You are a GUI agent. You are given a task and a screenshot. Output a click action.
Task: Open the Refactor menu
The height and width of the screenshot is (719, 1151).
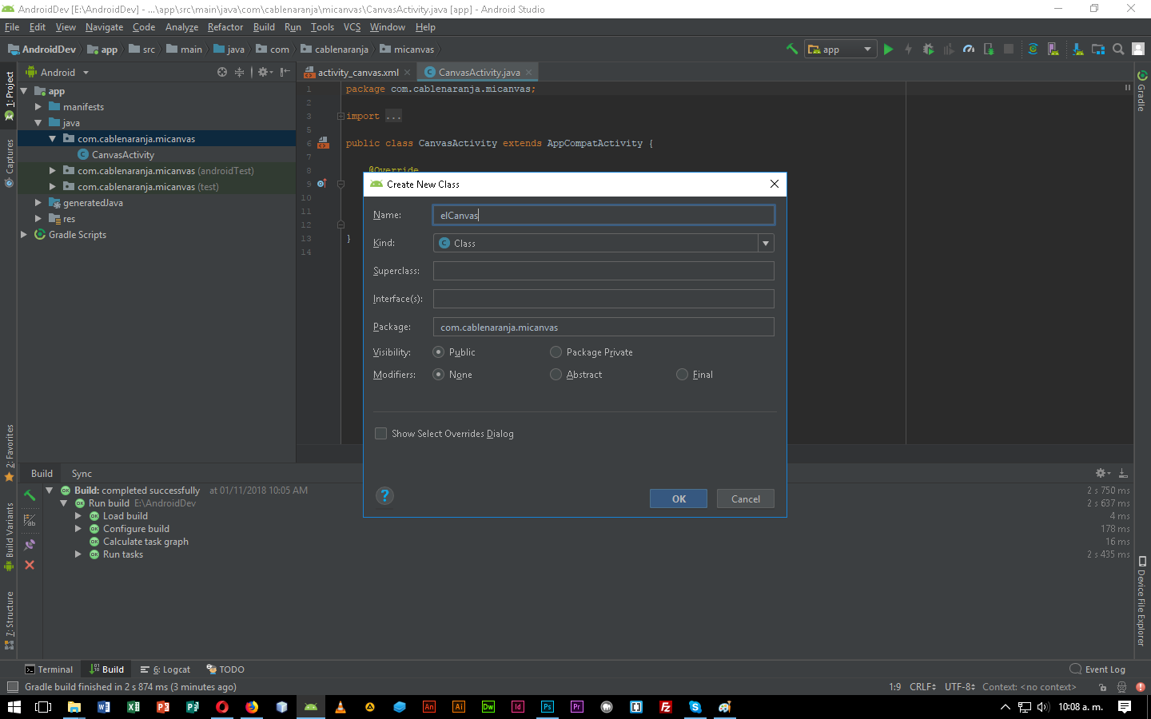coord(225,27)
